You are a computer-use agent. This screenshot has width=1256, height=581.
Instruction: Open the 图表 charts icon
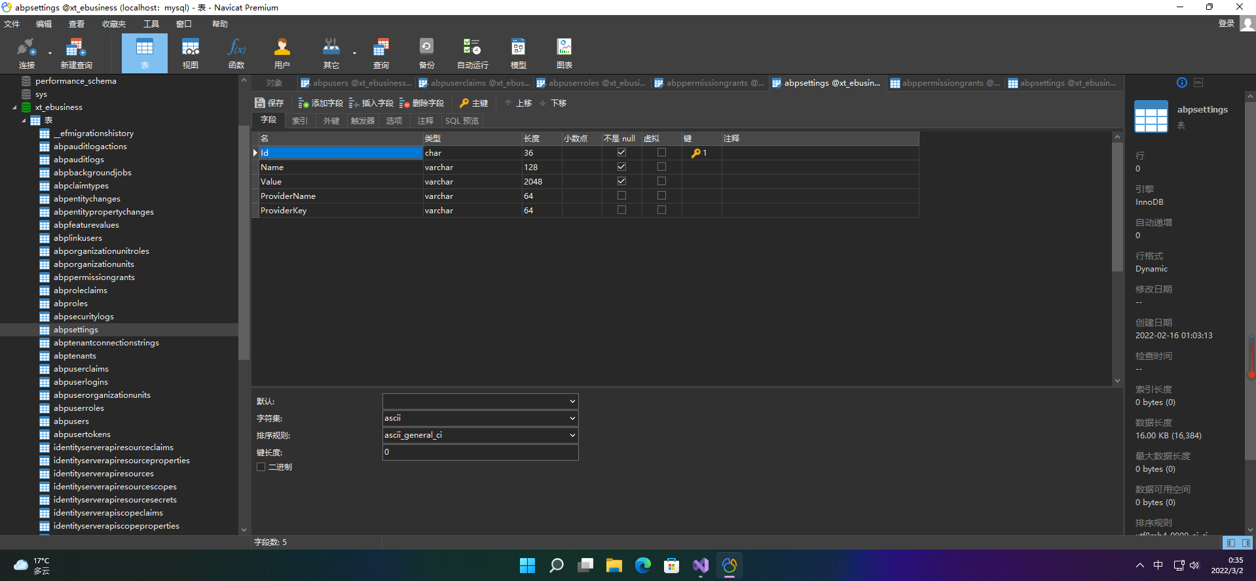564,53
